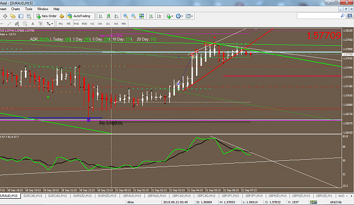
Task: Click the chart price scale axis
Action: coord(348,81)
